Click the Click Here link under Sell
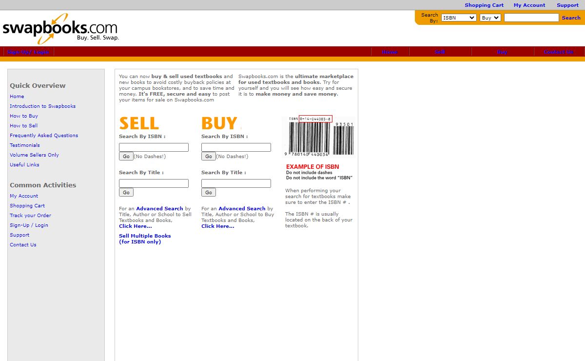This screenshot has width=585, height=361. pyautogui.click(x=136, y=226)
